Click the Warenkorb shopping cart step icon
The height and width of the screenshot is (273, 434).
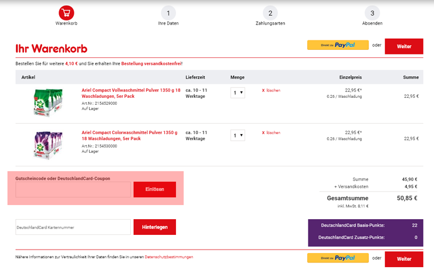(x=66, y=13)
